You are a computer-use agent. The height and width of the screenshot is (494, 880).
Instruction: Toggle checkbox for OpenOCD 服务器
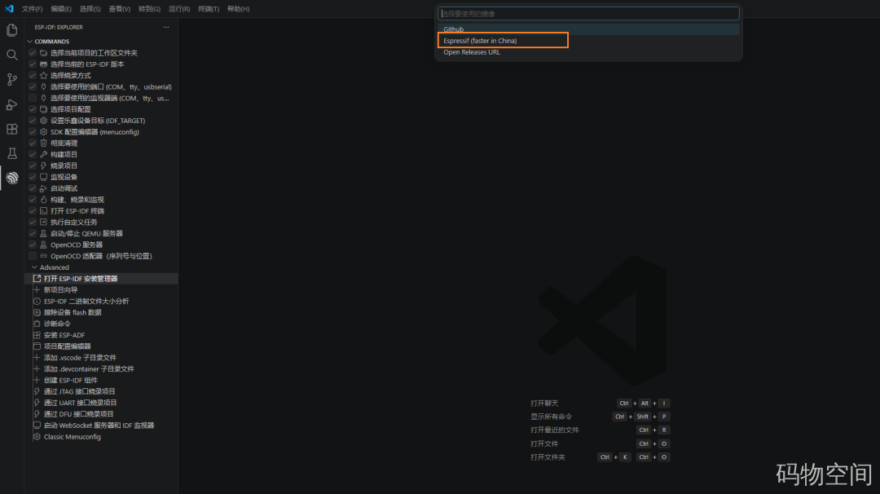tap(33, 245)
